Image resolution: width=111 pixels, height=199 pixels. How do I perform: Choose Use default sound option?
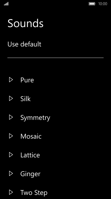click(24, 44)
